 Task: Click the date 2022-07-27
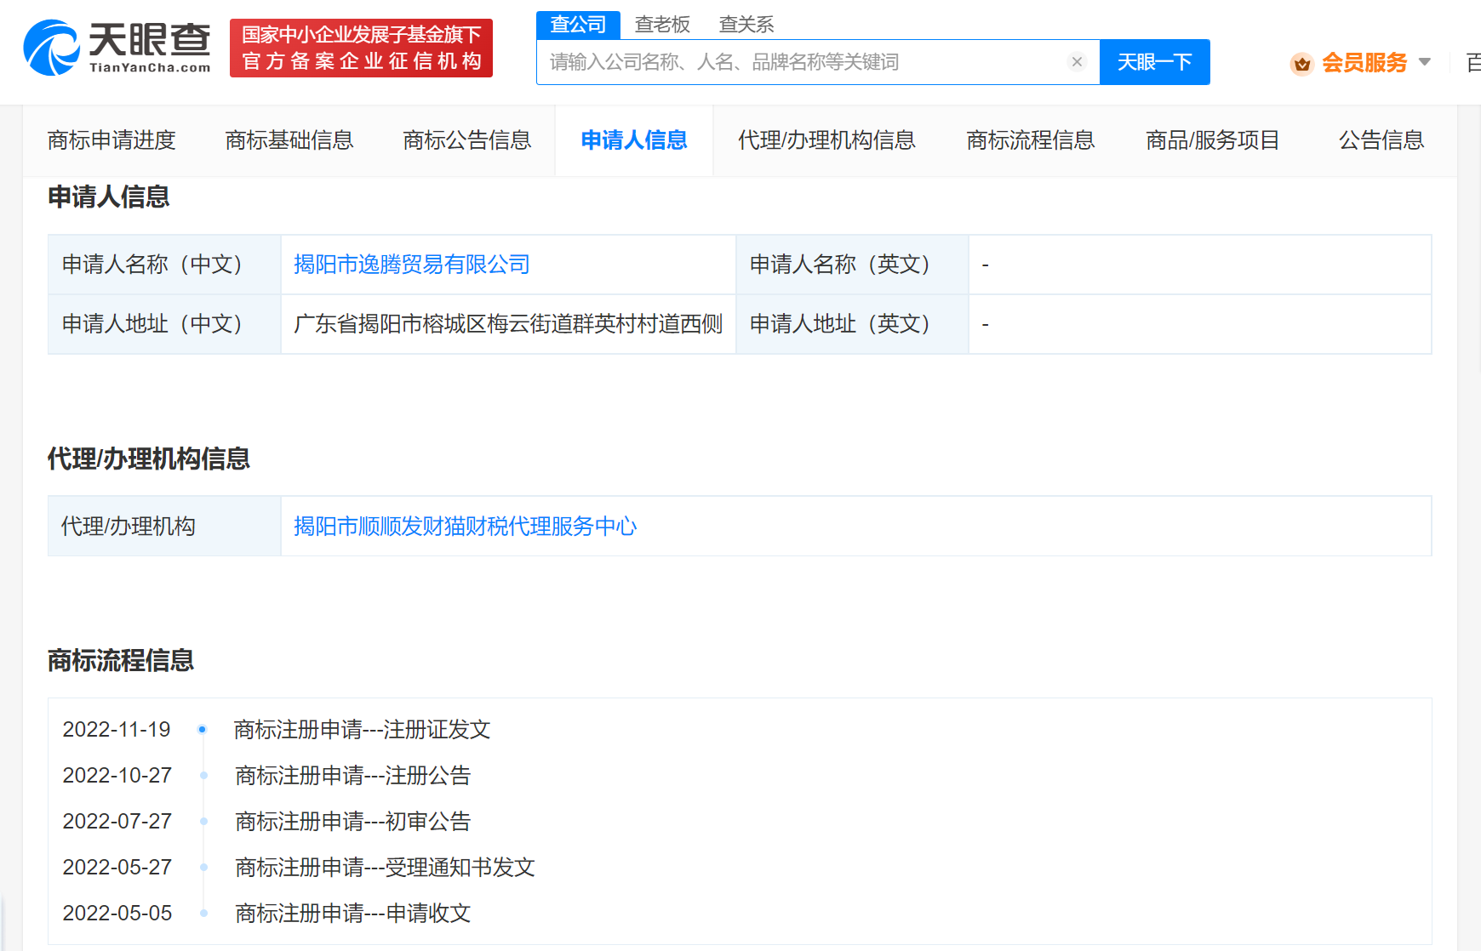[117, 822]
